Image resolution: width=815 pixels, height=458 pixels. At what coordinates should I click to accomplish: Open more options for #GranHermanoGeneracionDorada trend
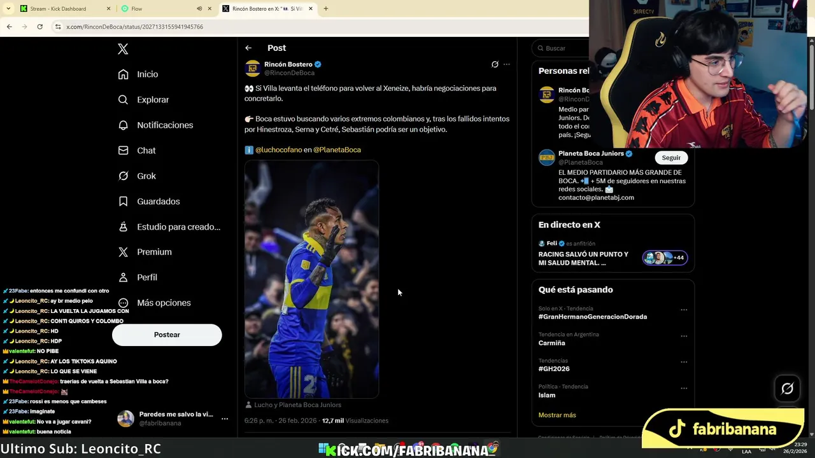coord(684,310)
